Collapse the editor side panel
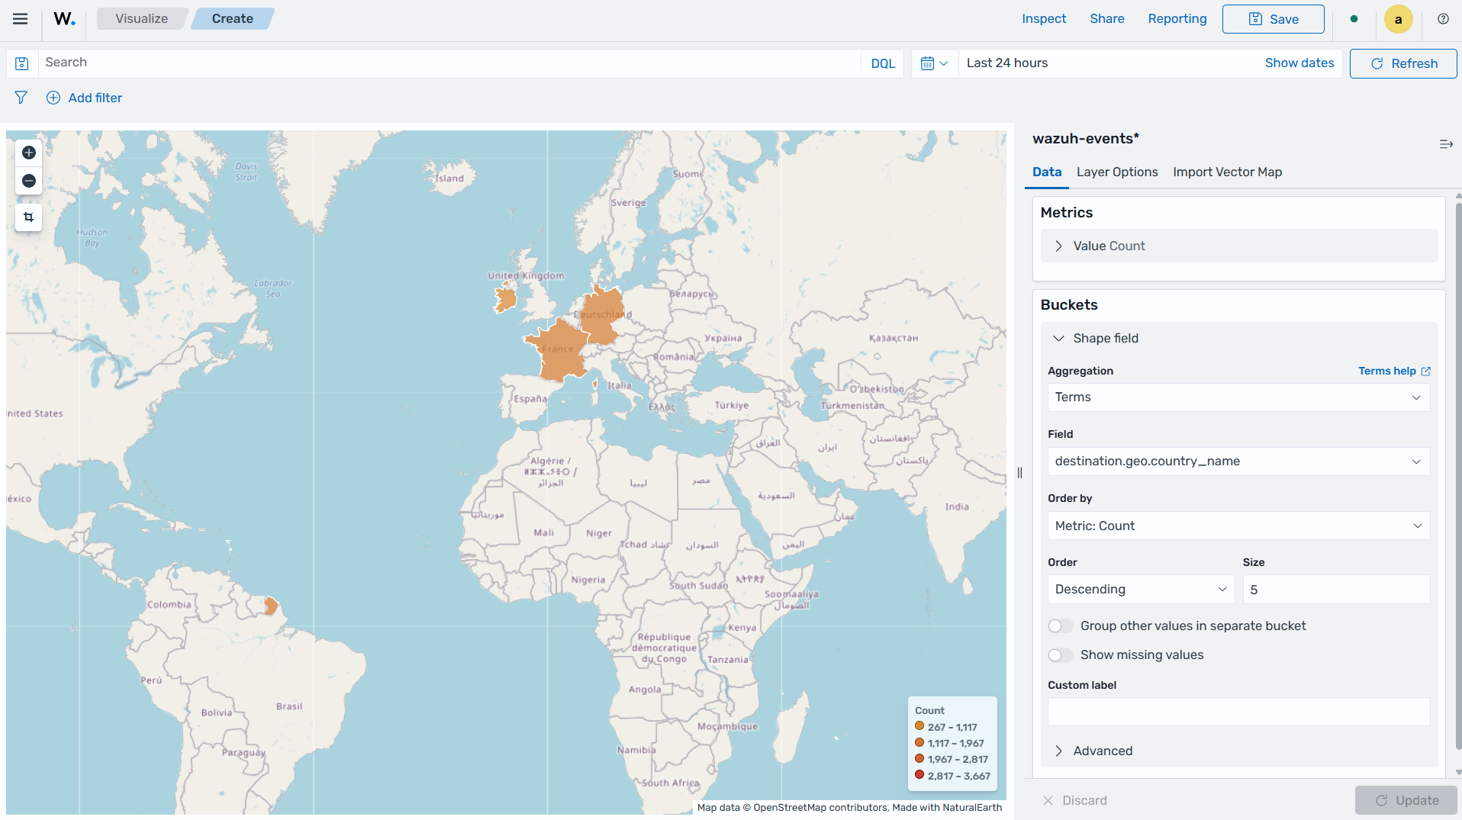1462x820 pixels. (x=1446, y=143)
